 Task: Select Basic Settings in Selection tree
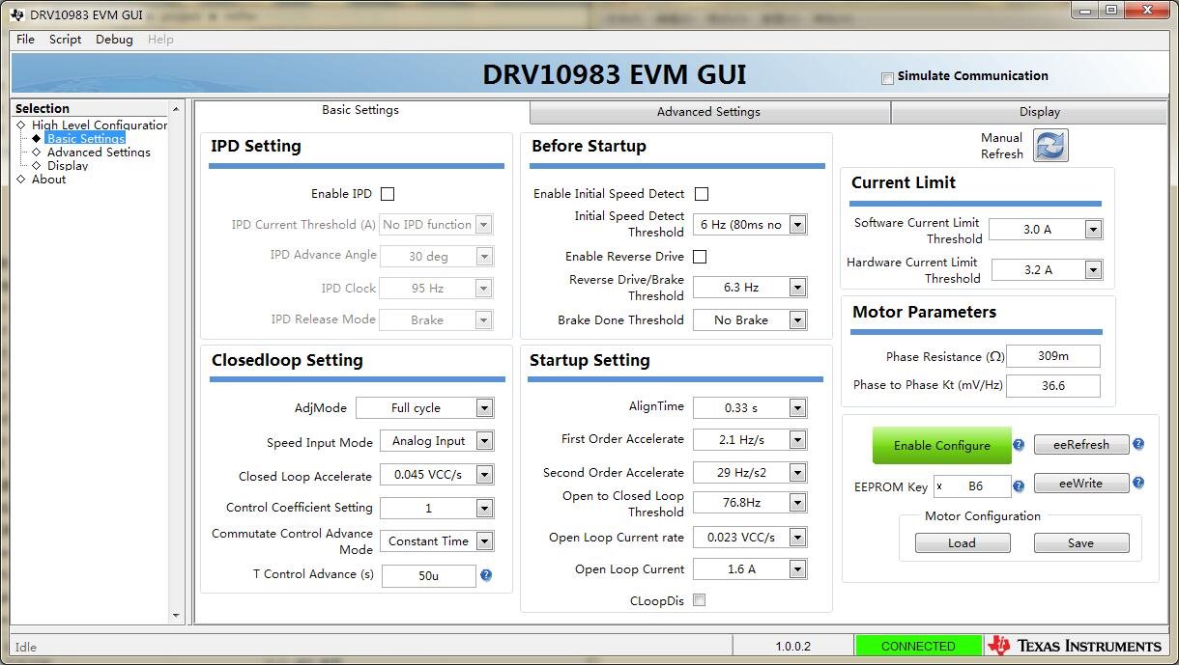pyautogui.click(x=86, y=139)
